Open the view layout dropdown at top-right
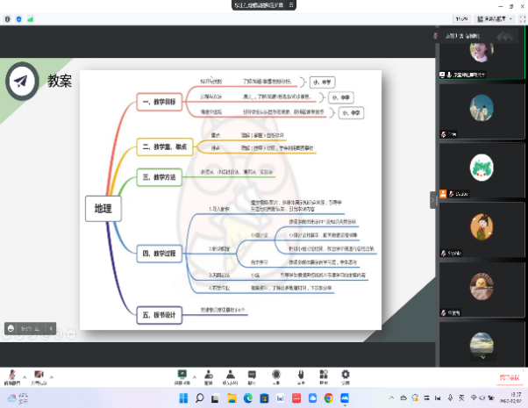 click(x=493, y=18)
